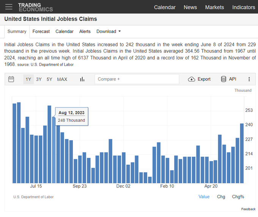Show MAX historical range
The width and height of the screenshot is (258, 217).
point(62,79)
